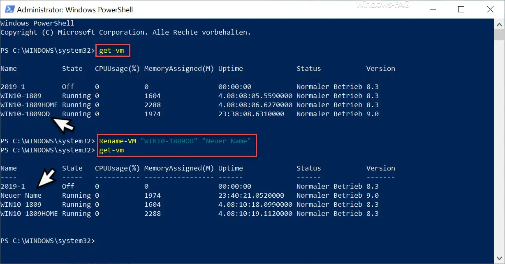The width and height of the screenshot is (505, 264).
Task: Click the "Administrator: Windows PowerShell" window title
Action: 75,9
